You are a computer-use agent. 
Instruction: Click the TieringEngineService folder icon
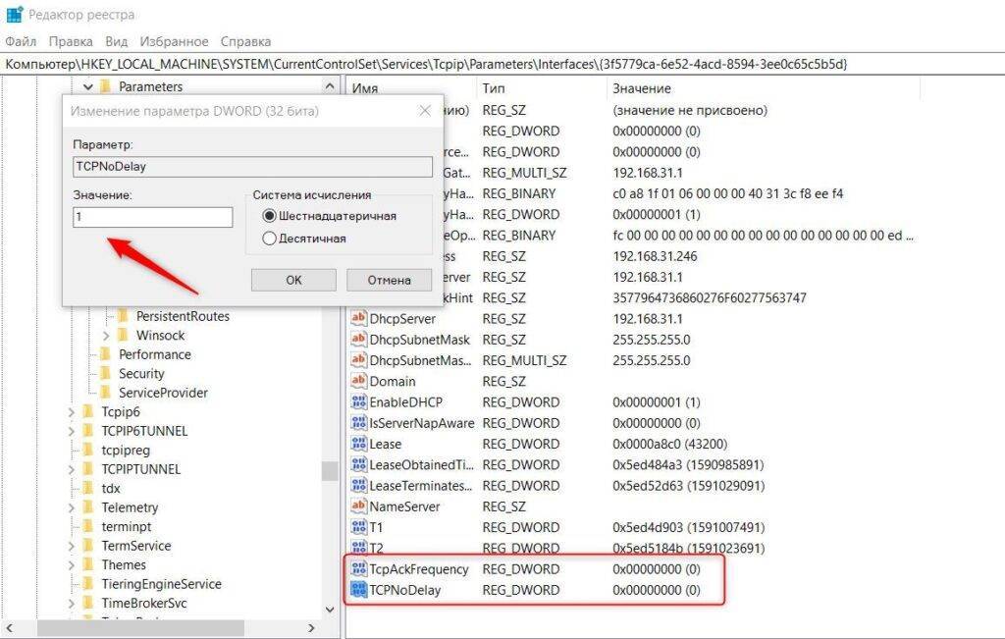[88, 584]
